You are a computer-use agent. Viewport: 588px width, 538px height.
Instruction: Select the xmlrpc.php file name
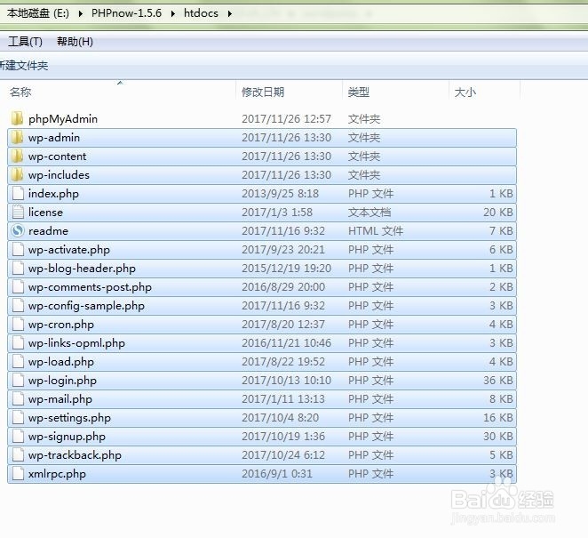[57, 474]
